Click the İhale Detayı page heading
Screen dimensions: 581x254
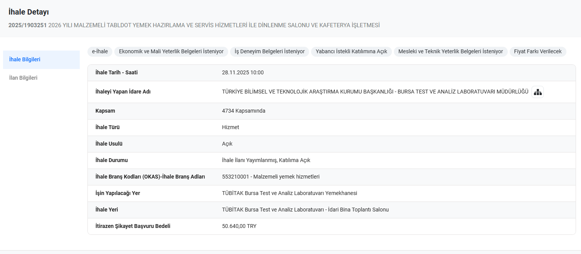pyautogui.click(x=28, y=12)
